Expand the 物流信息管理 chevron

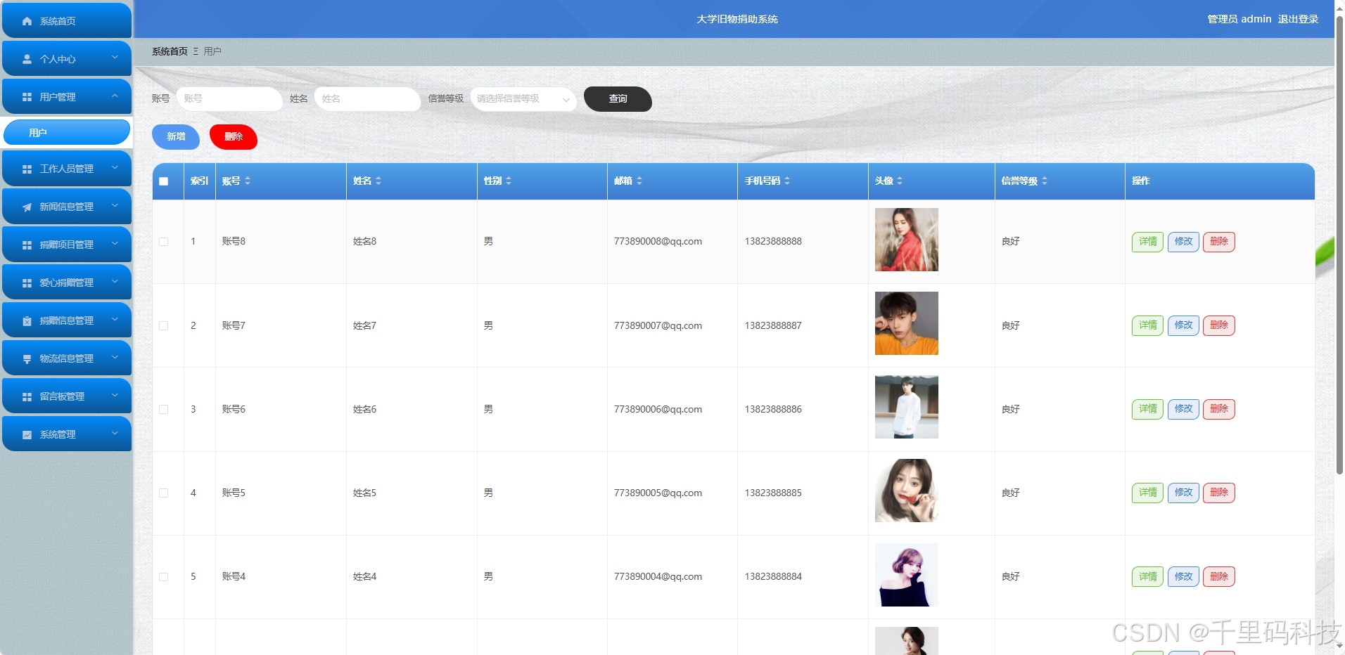tap(115, 358)
